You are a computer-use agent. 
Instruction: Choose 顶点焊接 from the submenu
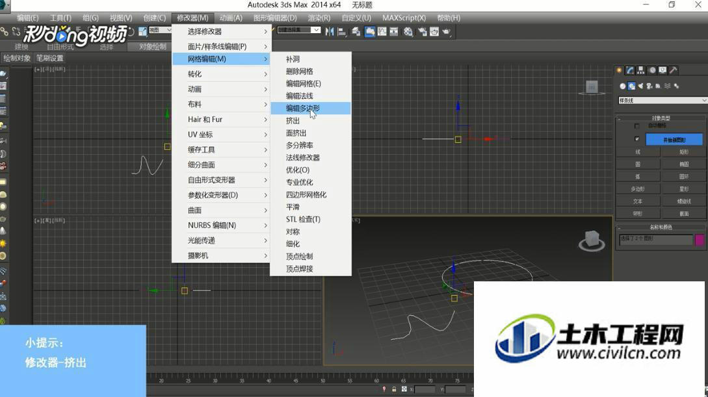(x=311, y=268)
